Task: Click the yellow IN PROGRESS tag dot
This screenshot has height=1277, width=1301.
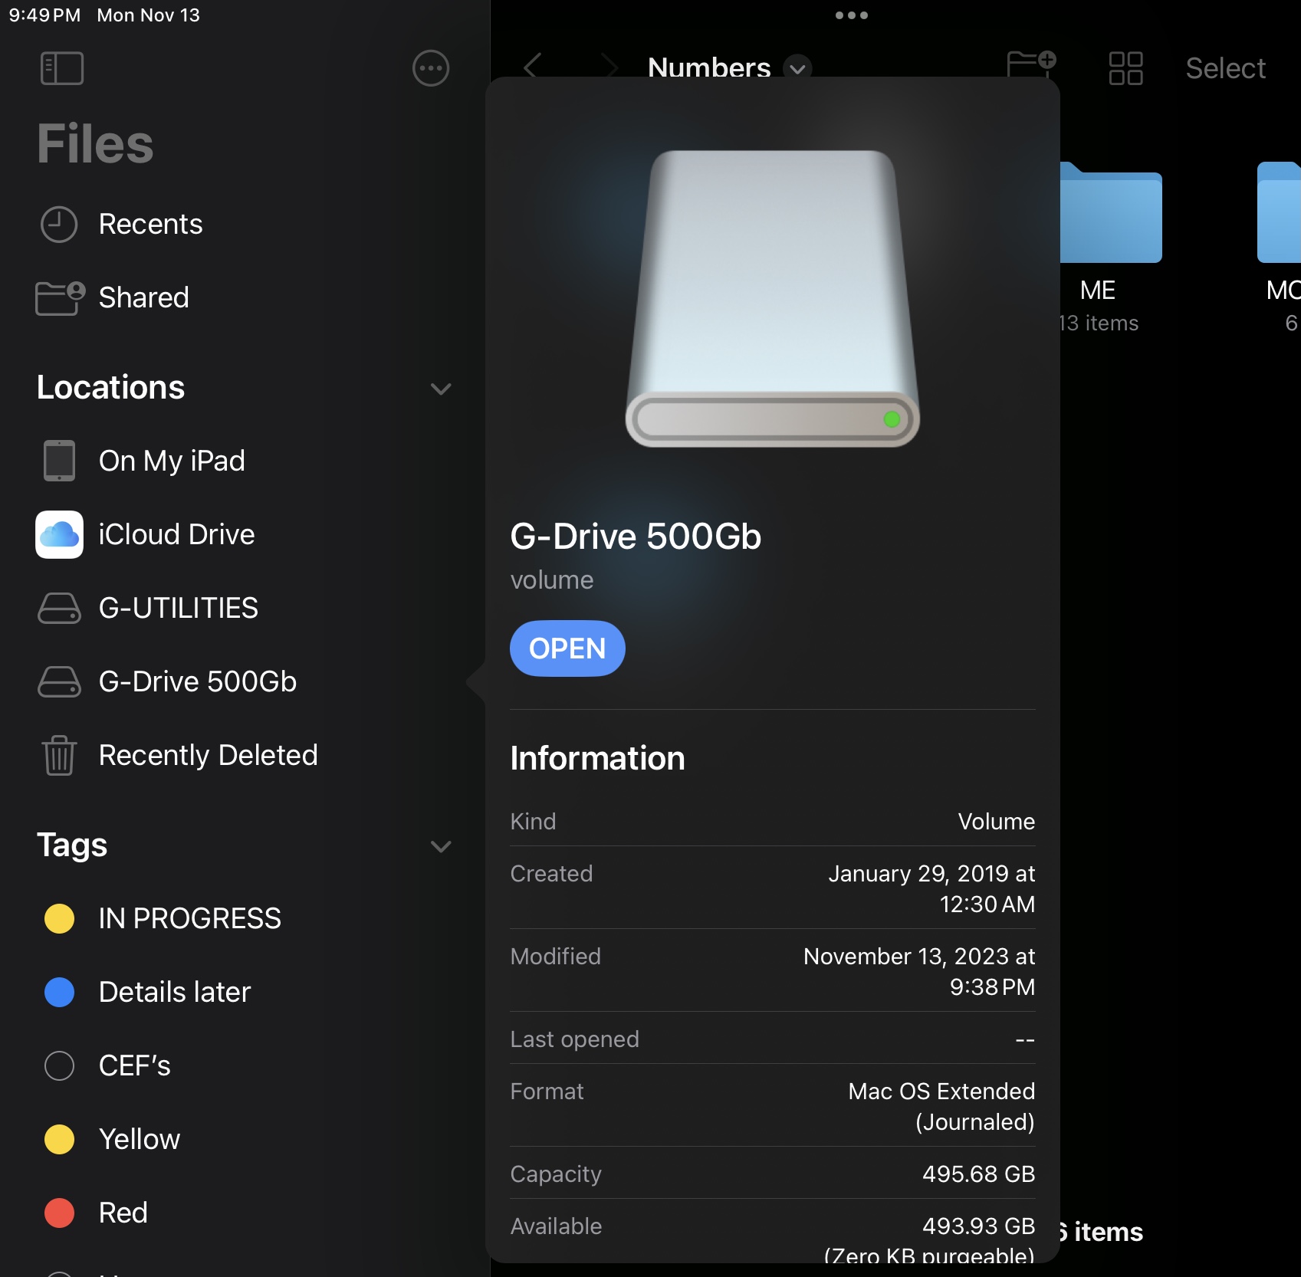Action: [59, 918]
